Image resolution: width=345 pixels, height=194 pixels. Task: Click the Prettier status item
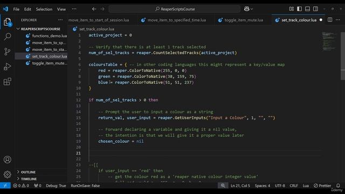tap(322, 185)
